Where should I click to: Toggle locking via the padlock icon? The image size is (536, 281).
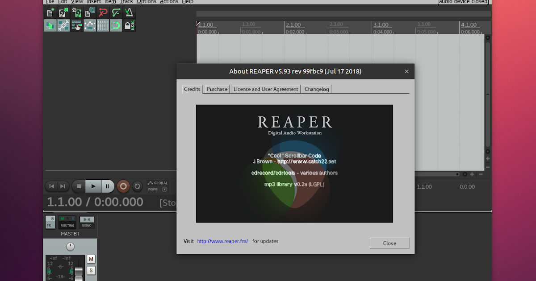coord(129,25)
